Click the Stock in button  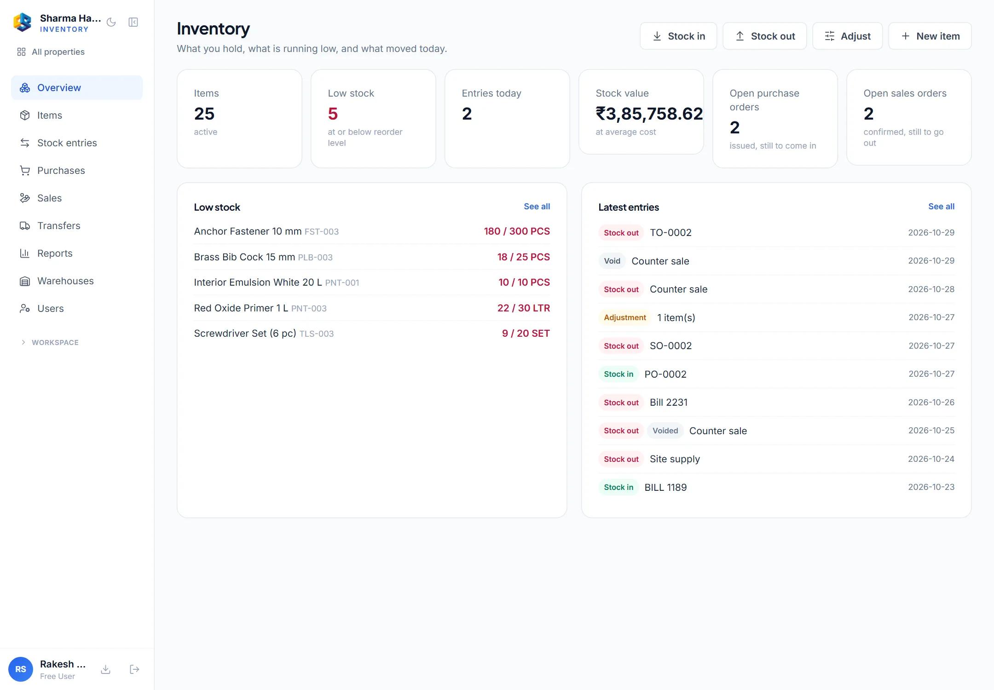point(678,36)
